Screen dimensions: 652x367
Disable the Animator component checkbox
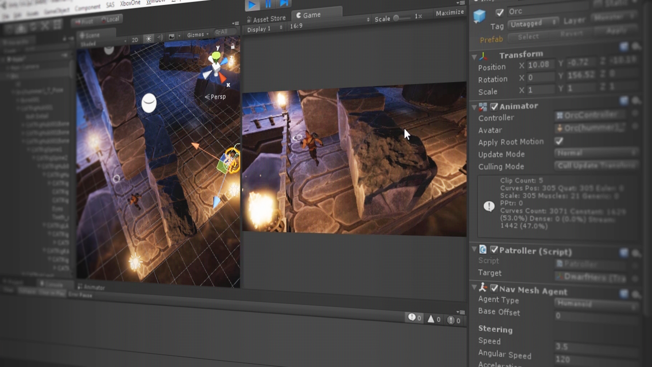pyautogui.click(x=494, y=107)
